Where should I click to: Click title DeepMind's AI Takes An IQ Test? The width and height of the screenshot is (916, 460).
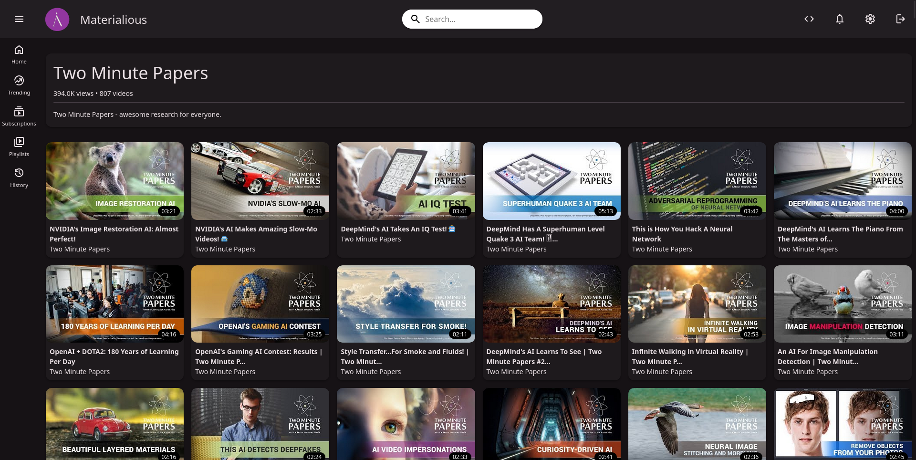398,229
